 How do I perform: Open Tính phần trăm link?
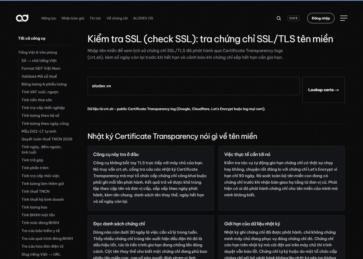35,168
